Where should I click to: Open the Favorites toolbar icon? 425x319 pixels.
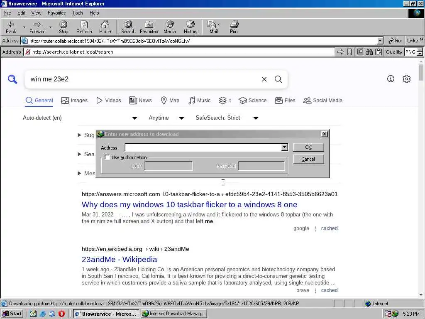pyautogui.click(x=149, y=27)
